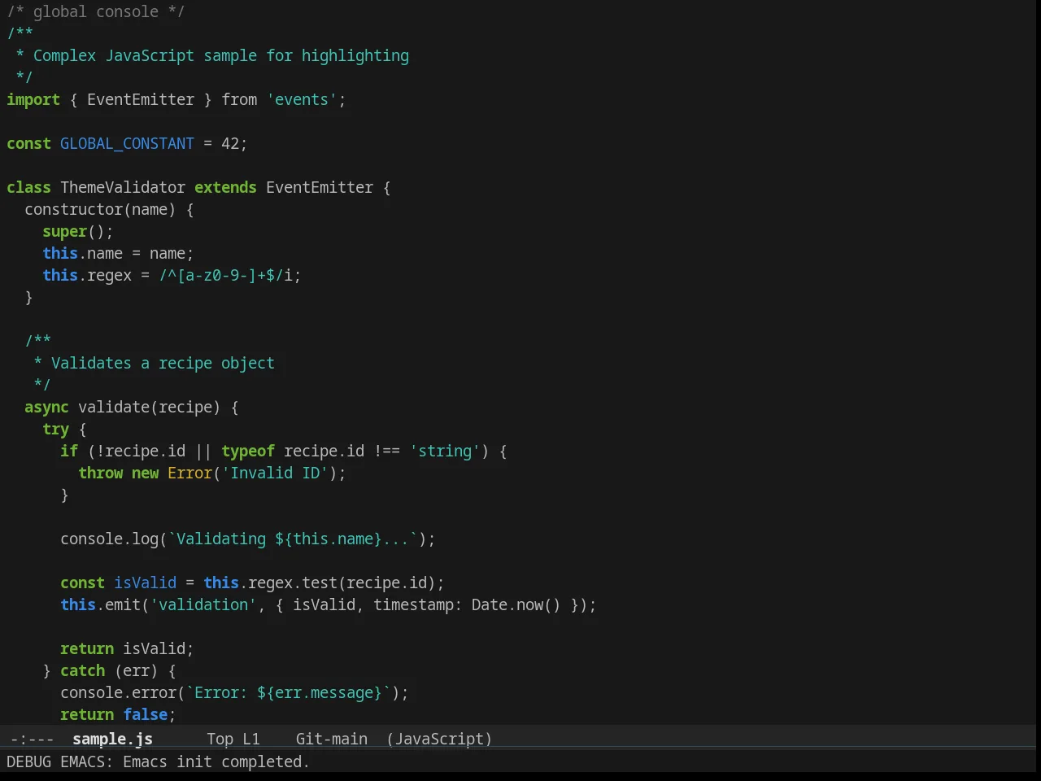Click the 'new' keyword before Error
This screenshot has width=1041, height=781.
pos(145,473)
